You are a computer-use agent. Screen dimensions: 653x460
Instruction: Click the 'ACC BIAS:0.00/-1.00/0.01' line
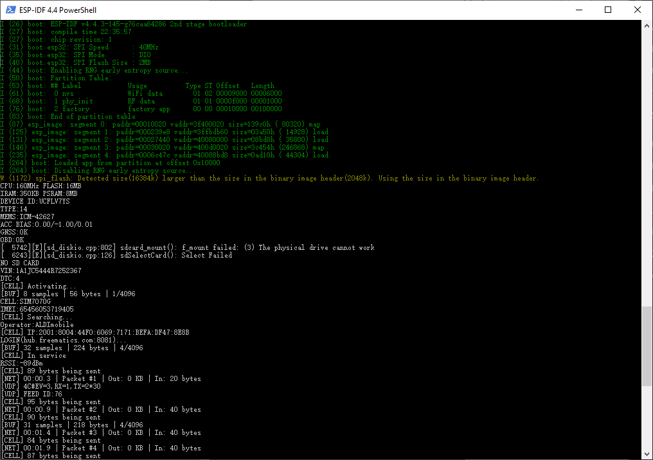coord(47,224)
